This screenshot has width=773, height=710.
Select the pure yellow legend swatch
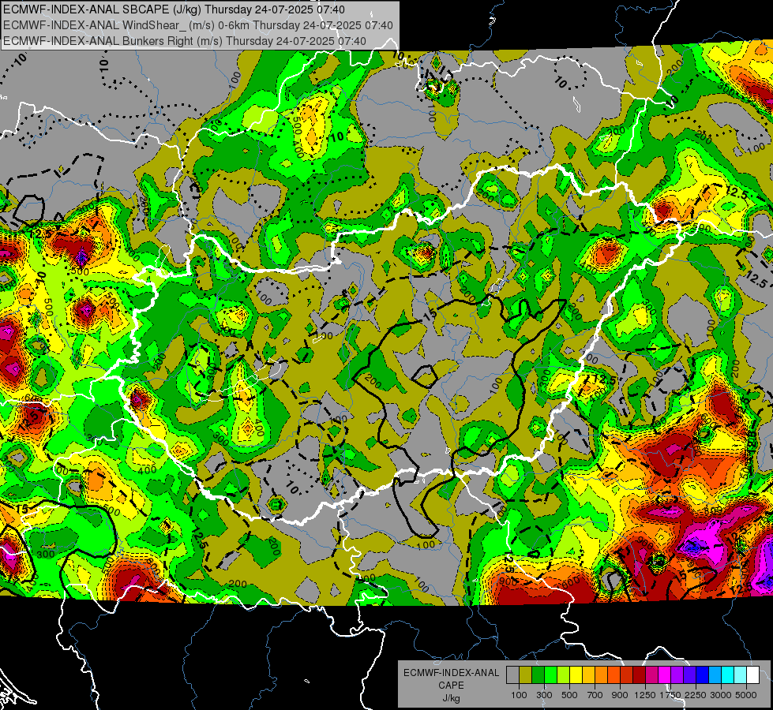[x=576, y=675]
